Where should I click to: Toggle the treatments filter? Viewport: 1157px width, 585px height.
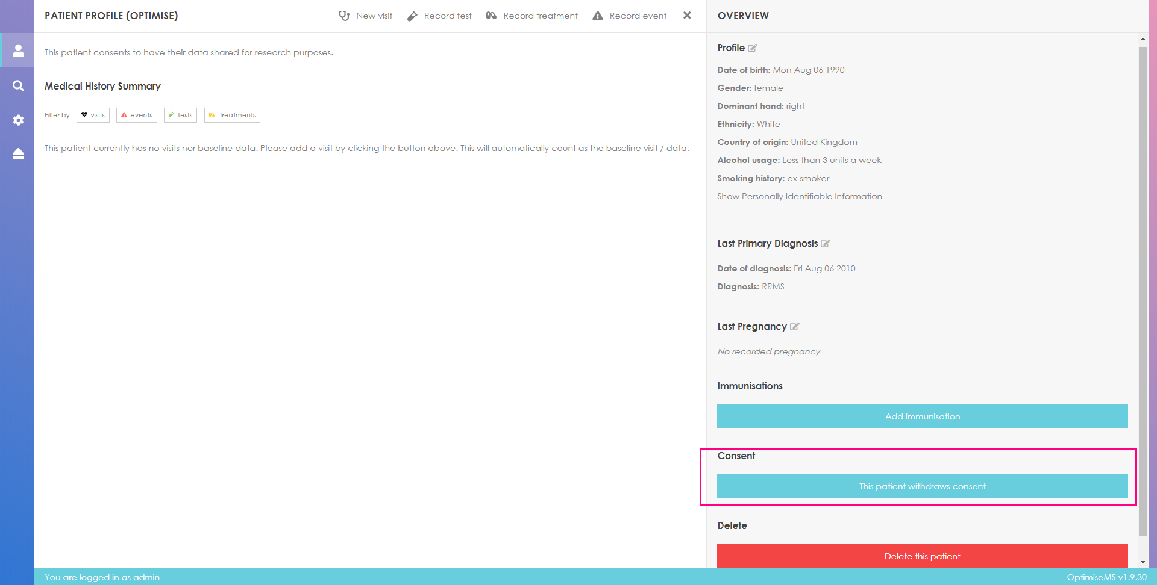(232, 115)
